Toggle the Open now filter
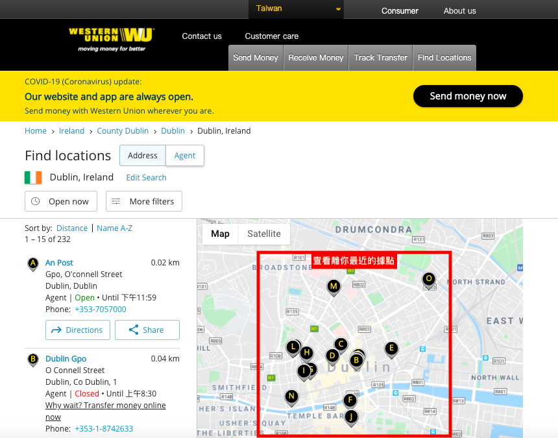The width and height of the screenshot is (558, 438). point(61,201)
